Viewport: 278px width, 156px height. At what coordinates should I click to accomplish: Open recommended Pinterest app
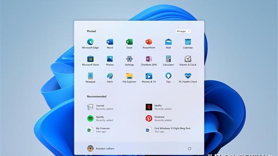[x=159, y=118]
